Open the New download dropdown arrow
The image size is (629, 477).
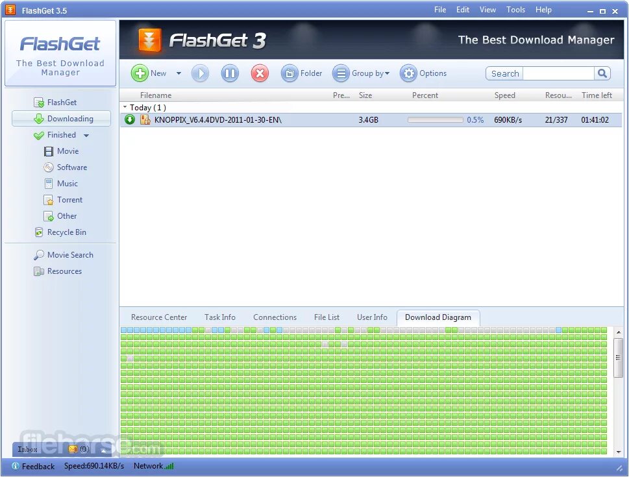pyautogui.click(x=178, y=73)
